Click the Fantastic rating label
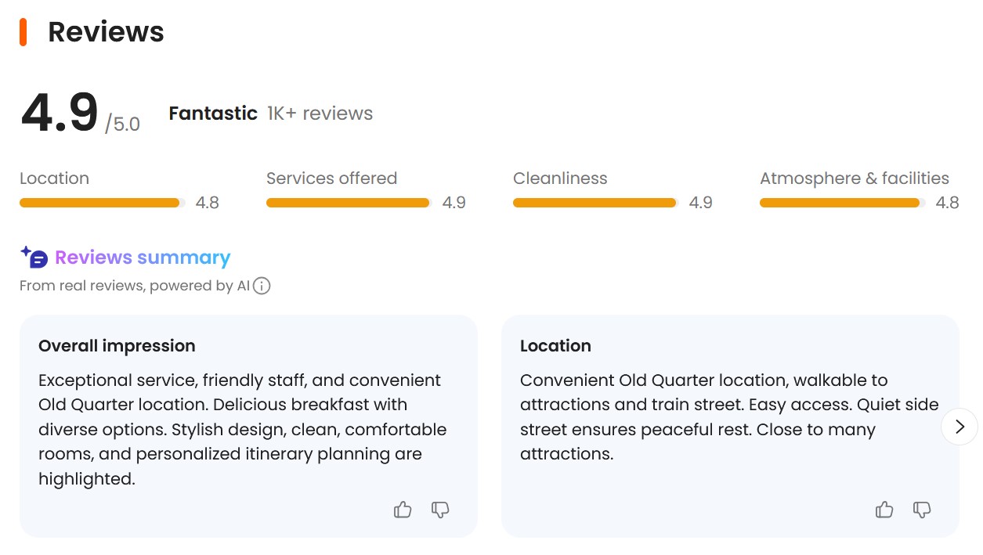983x555 pixels. click(213, 114)
